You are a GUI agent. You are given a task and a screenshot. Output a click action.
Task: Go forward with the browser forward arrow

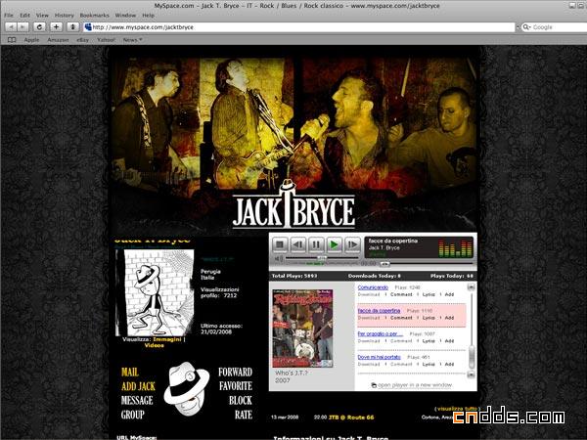(23, 27)
